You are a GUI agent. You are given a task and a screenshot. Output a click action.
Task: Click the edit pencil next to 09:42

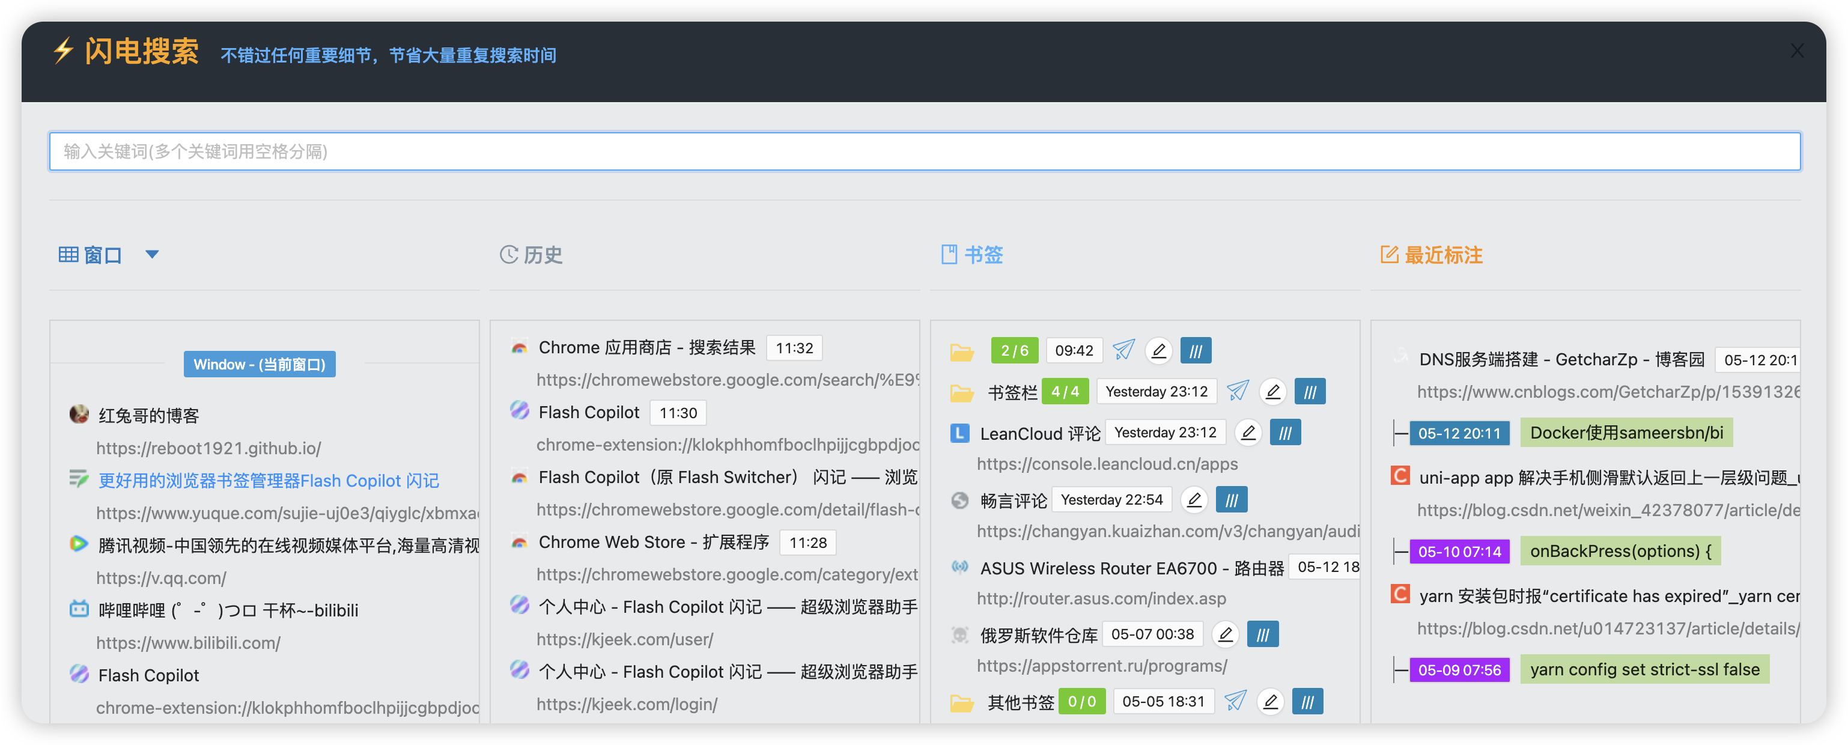pos(1158,350)
